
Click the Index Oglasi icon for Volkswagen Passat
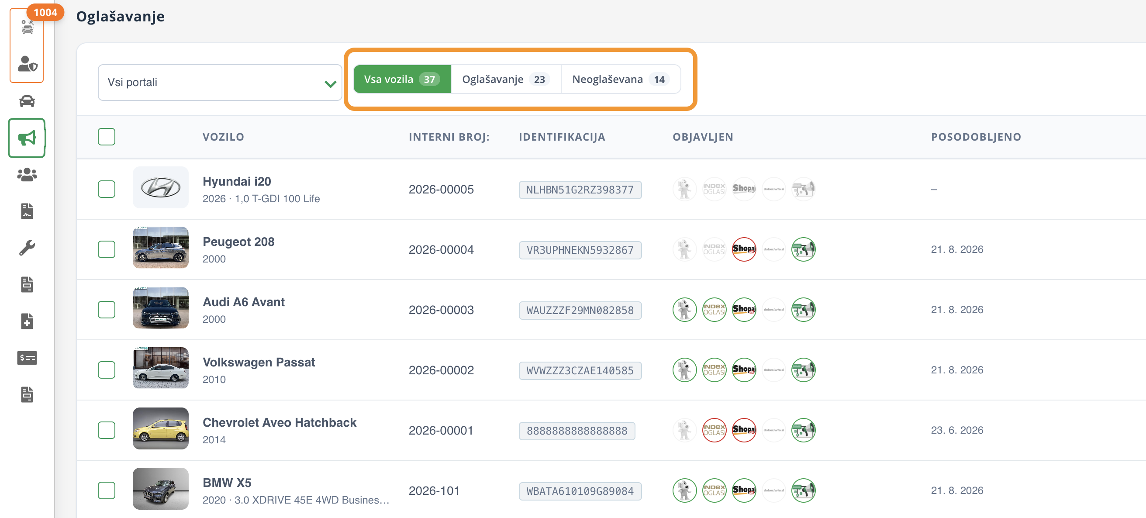(714, 370)
